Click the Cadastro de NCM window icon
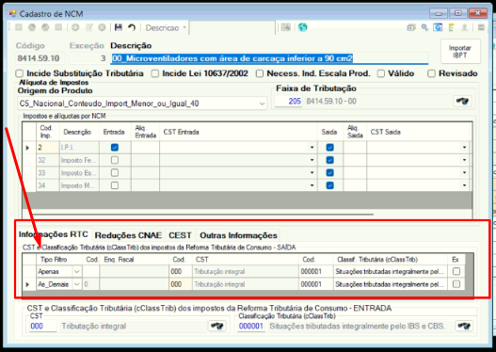Viewport: 496px width, 352px height. pyautogui.click(x=12, y=13)
